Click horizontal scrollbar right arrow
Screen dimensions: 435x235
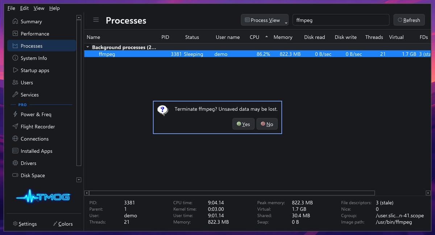[428, 193]
